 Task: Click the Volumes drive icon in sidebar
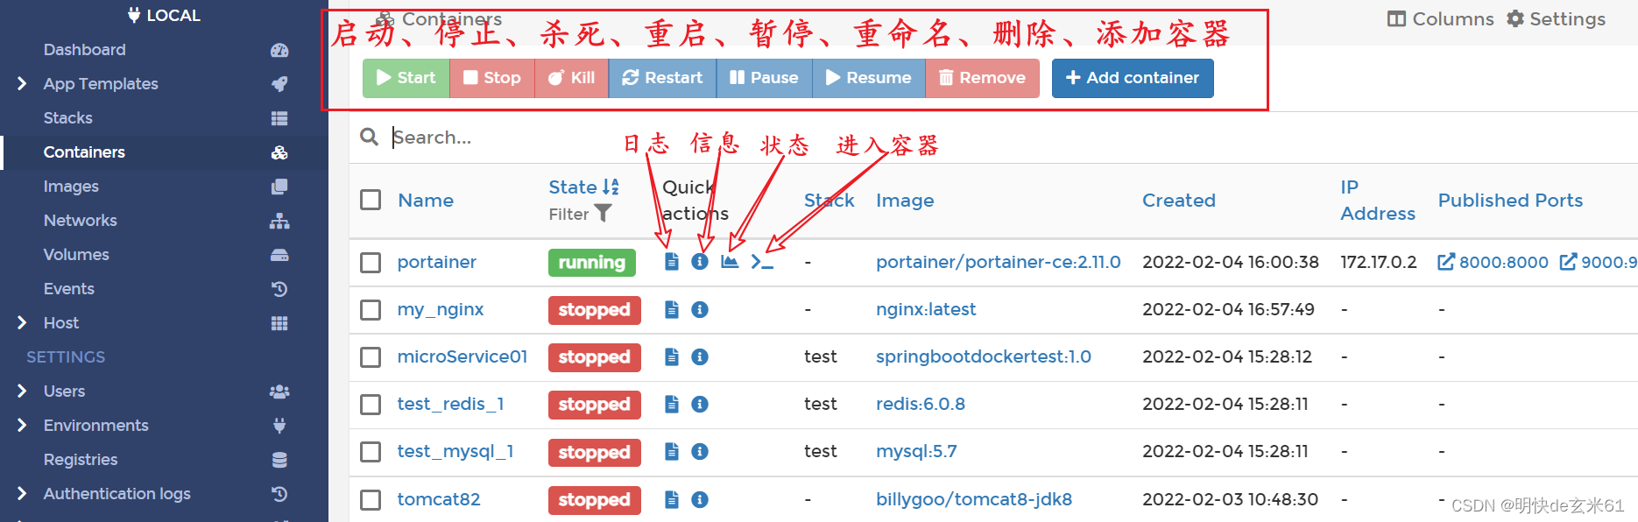pos(279,255)
